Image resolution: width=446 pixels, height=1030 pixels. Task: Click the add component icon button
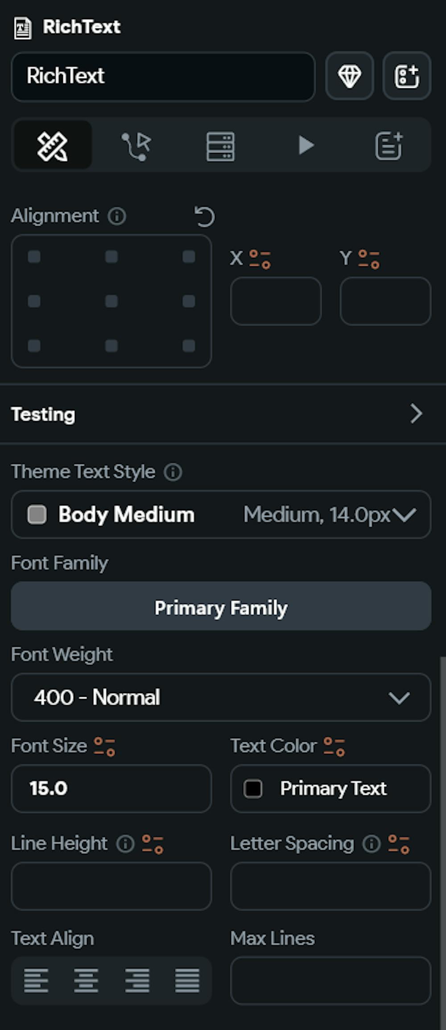click(407, 76)
